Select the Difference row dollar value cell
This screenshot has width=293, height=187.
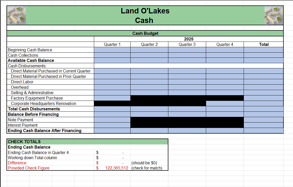[112, 163]
